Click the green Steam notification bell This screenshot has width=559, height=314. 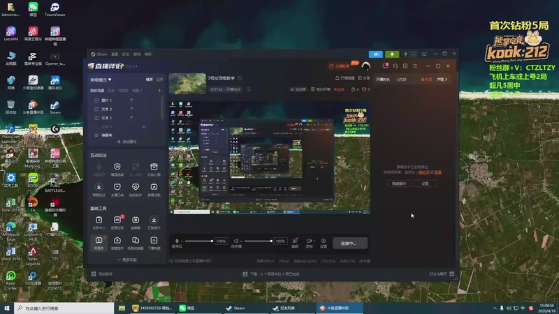pyautogui.click(x=392, y=54)
